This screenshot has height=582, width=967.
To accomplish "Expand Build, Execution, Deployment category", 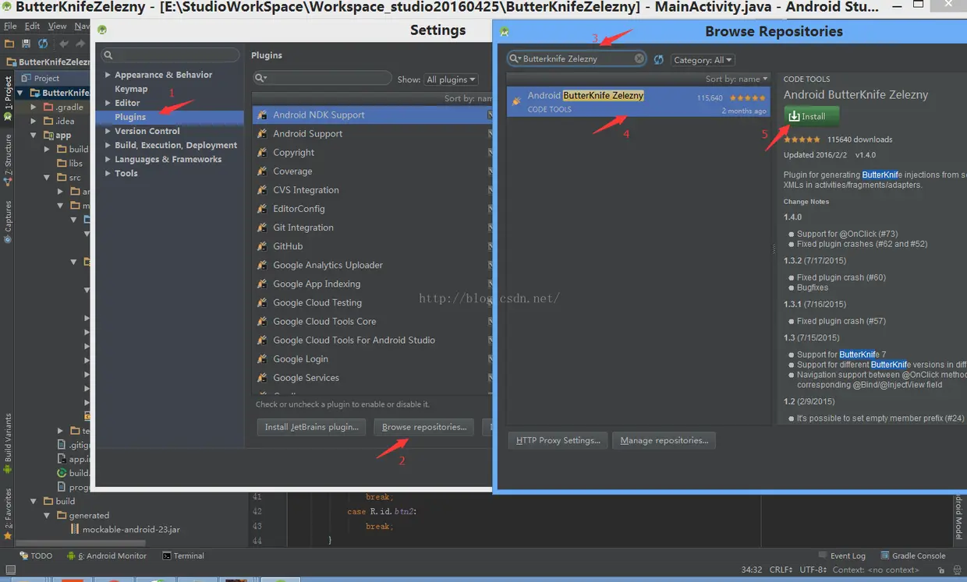I will (108, 145).
